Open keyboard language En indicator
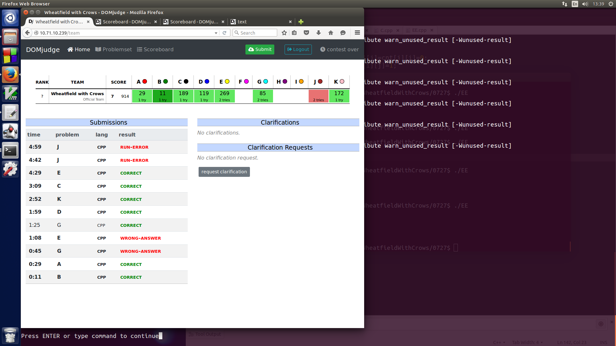This screenshot has width=616, height=346. 575,4
